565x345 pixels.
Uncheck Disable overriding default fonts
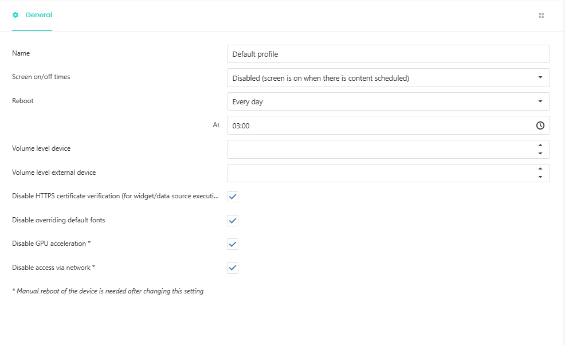pyautogui.click(x=233, y=220)
